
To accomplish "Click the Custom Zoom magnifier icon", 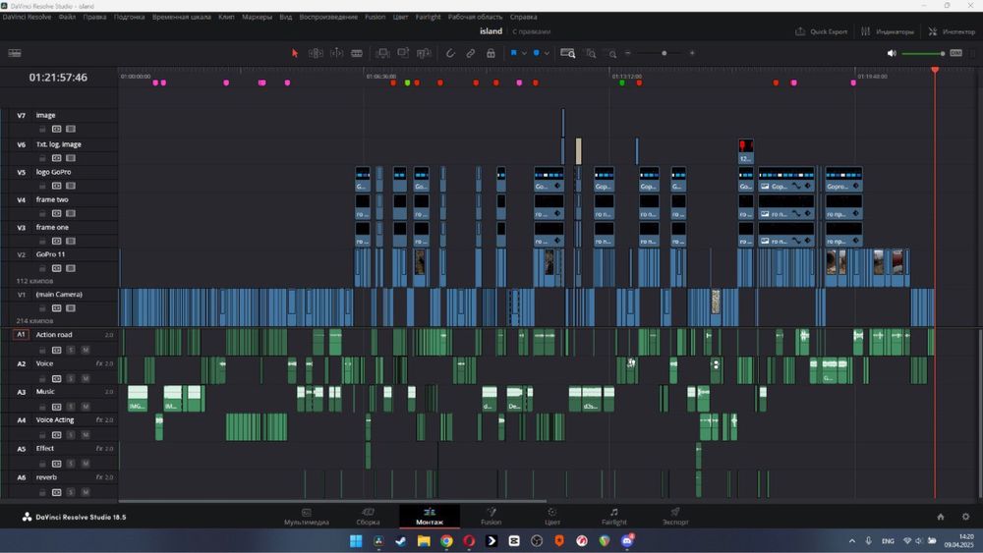I will click(612, 54).
